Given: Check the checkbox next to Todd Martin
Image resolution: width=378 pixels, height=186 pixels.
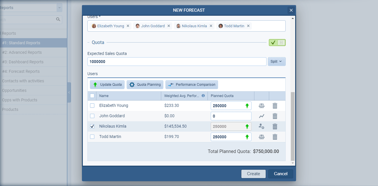Looking at the screenshot, I should 92,137.
